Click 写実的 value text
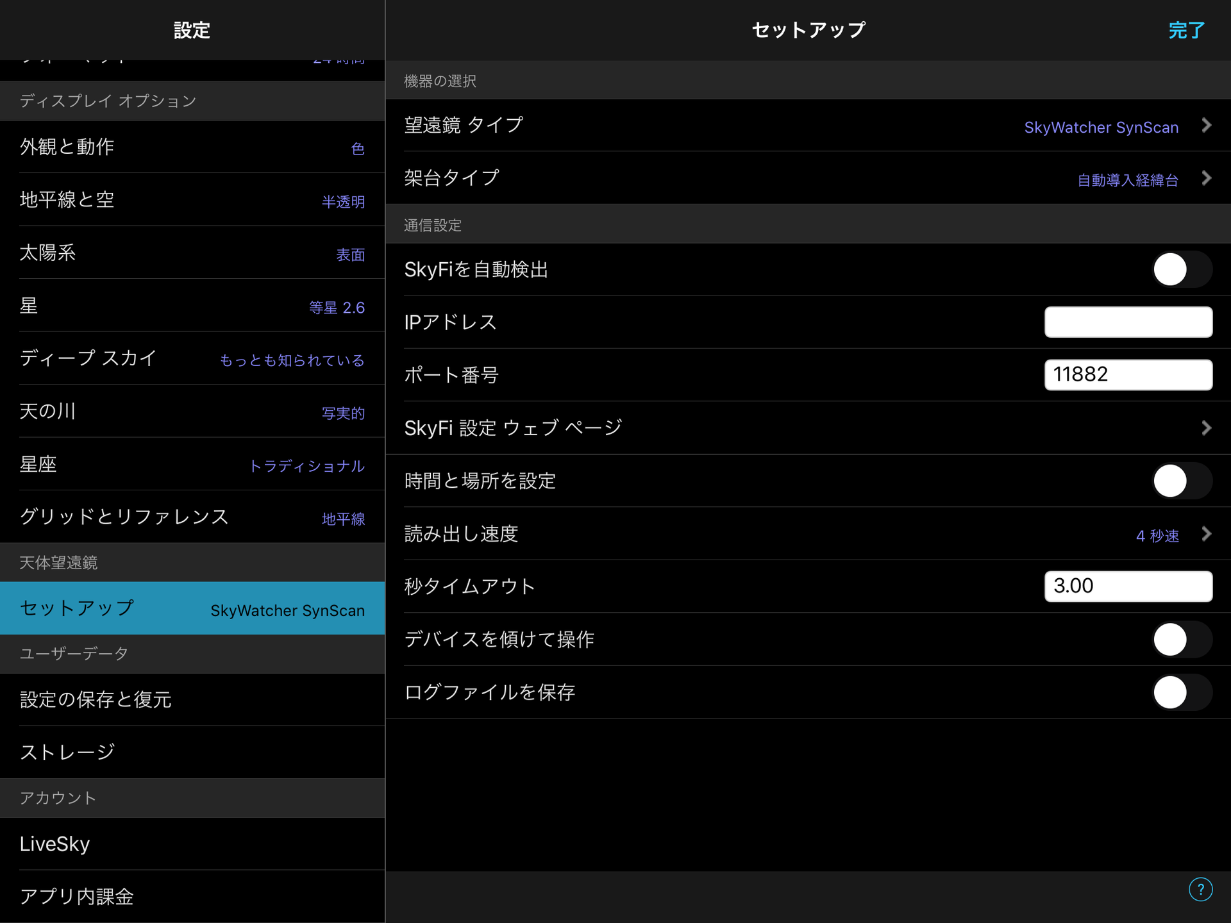This screenshot has width=1231, height=923. [x=343, y=413]
